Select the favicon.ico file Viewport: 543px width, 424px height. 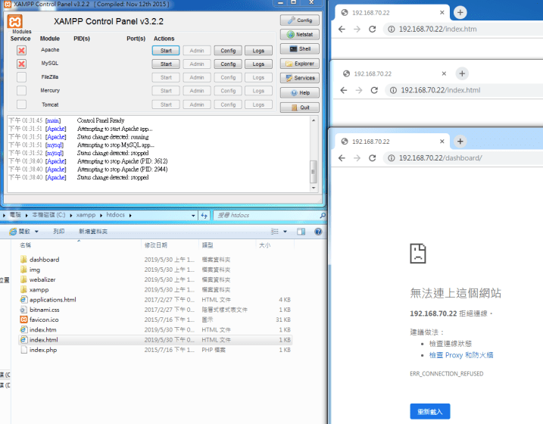click(x=45, y=320)
